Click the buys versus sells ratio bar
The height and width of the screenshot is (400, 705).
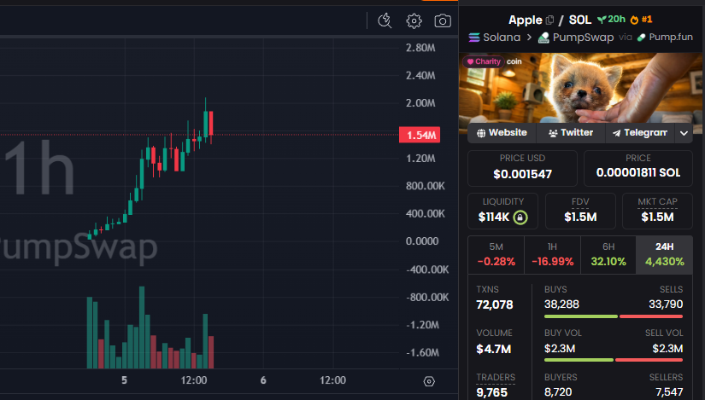coord(614,316)
